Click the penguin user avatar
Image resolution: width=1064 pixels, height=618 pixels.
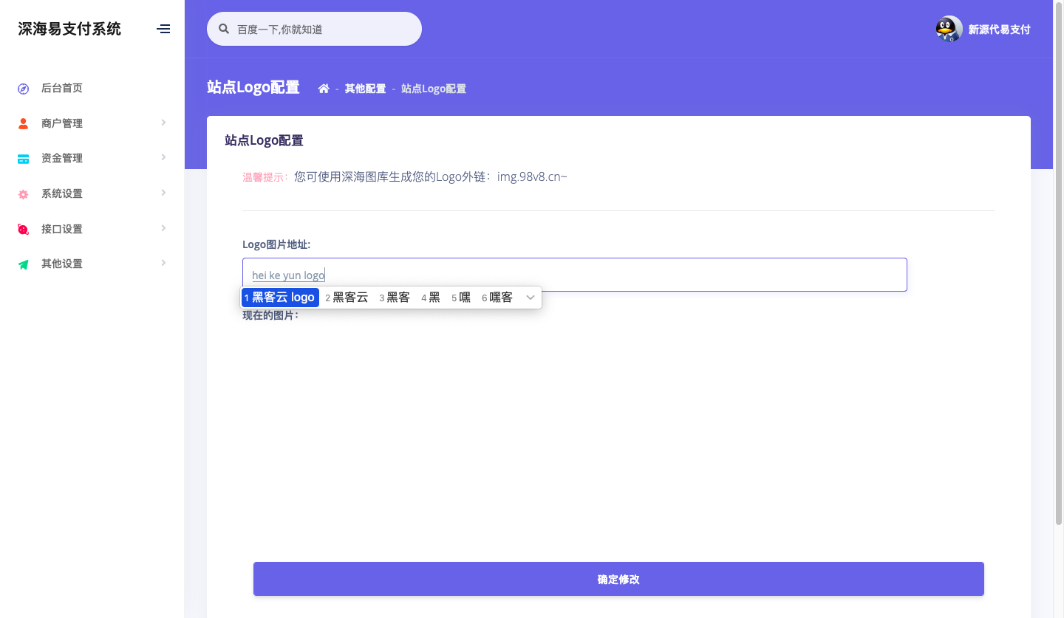[949, 30]
